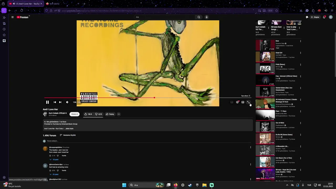Click the red video progress bar handle
Screen dimensions: 336x189
click(154, 98)
